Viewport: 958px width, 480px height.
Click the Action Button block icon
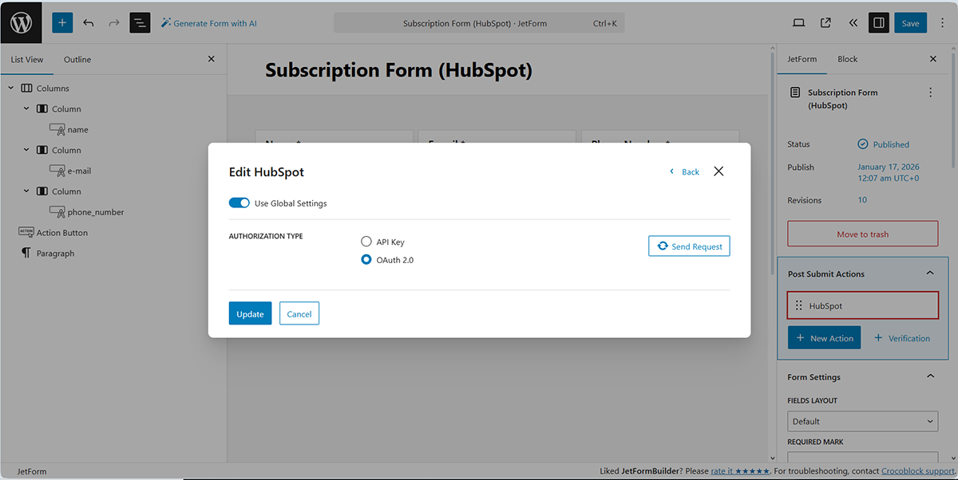[x=26, y=232]
